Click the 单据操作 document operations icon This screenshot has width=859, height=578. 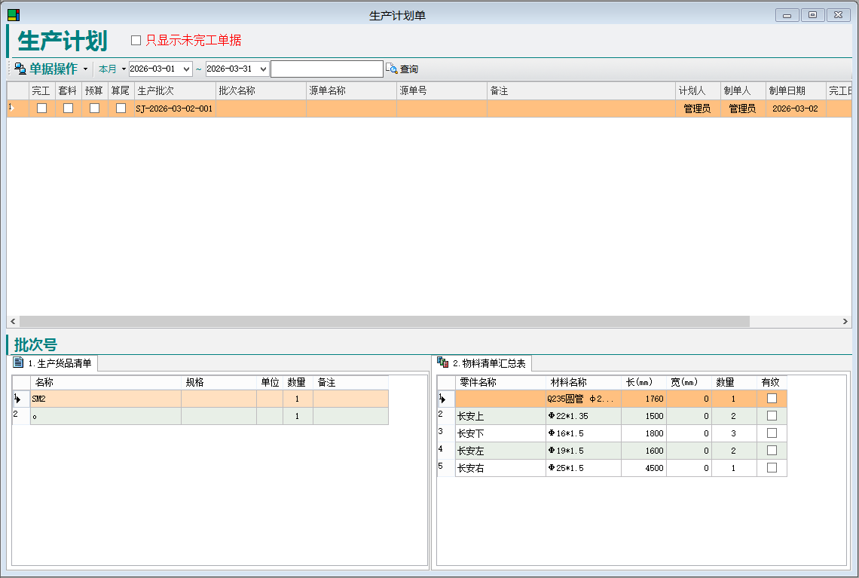pos(20,69)
